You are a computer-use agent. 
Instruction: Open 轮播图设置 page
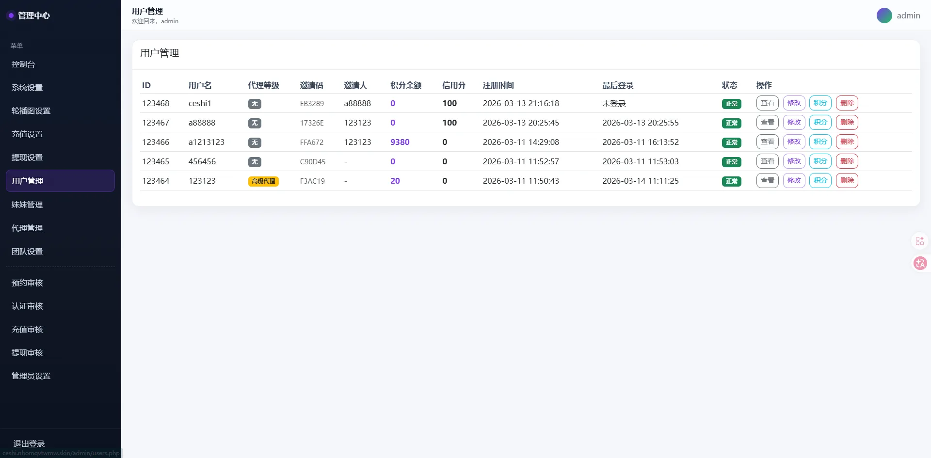[31, 111]
